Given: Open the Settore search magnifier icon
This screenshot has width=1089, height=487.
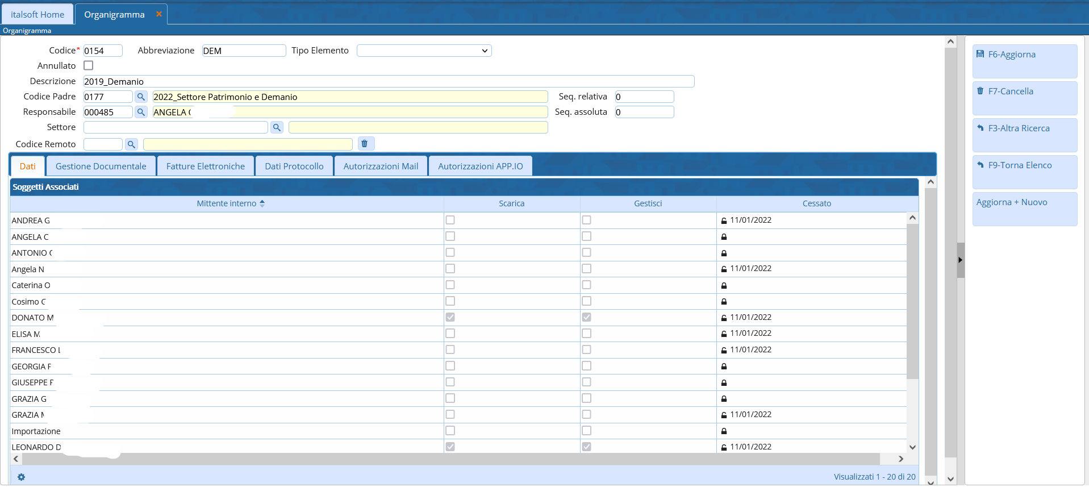Looking at the screenshot, I should tap(277, 128).
